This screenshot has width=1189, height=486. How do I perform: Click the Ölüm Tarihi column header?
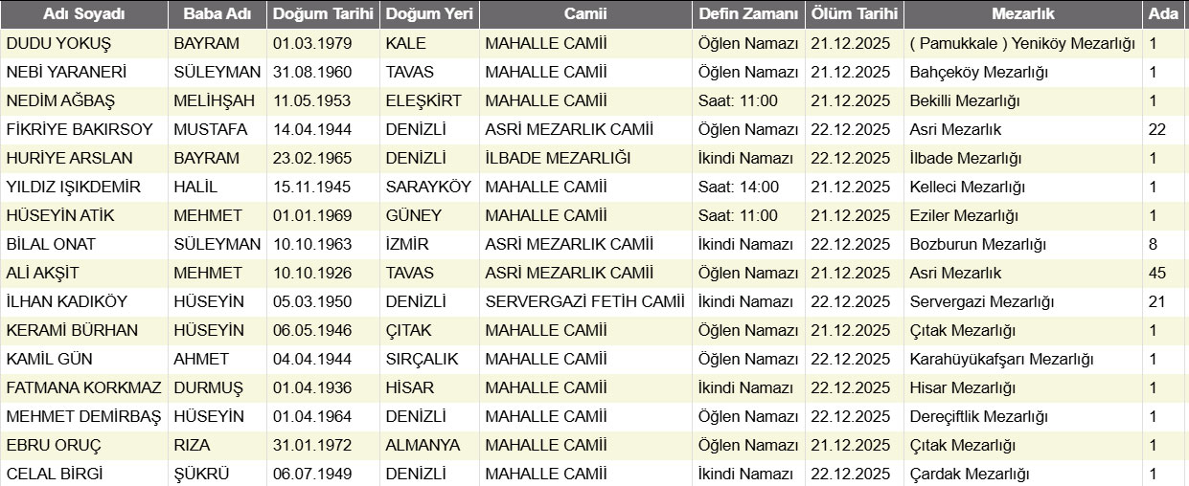[x=854, y=14]
